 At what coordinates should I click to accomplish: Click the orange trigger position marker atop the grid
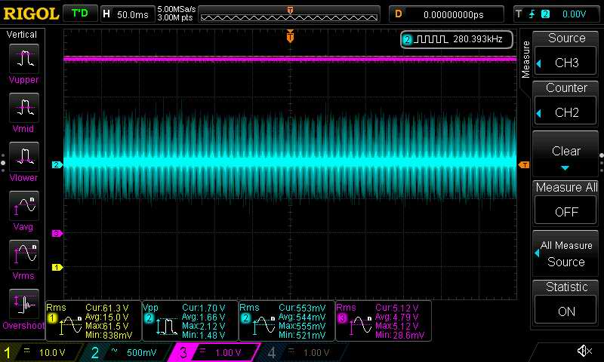tap(290, 36)
